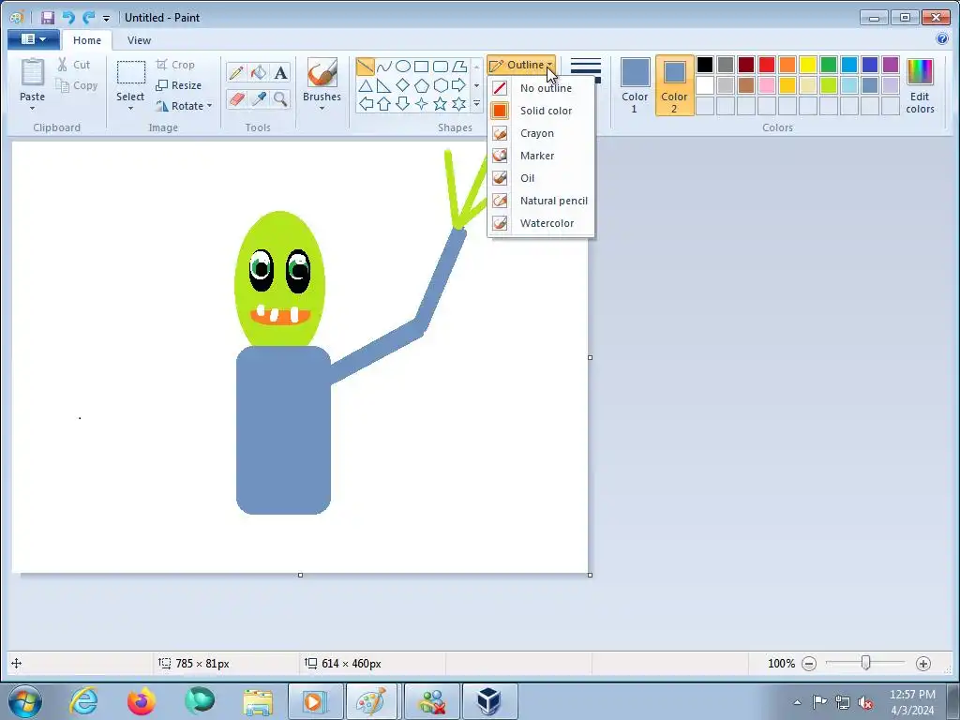Collapse the Outline dropdown button
This screenshot has height=720, width=960.
pyautogui.click(x=521, y=65)
